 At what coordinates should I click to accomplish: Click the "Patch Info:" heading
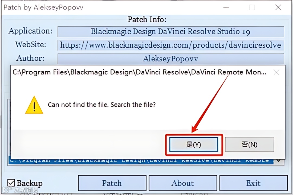pyautogui.click(x=147, y=19)
